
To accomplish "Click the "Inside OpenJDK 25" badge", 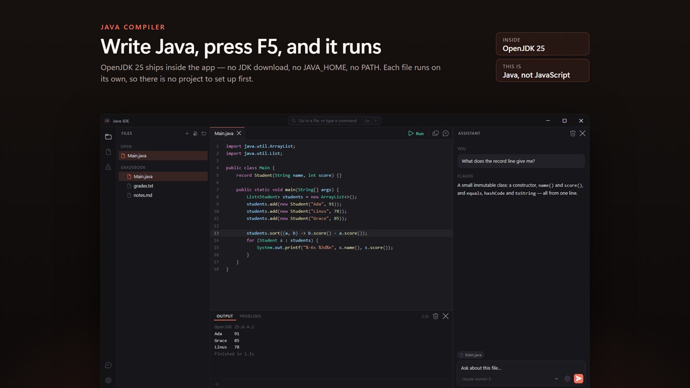I will pyautogui.click(x=543, y=44).
